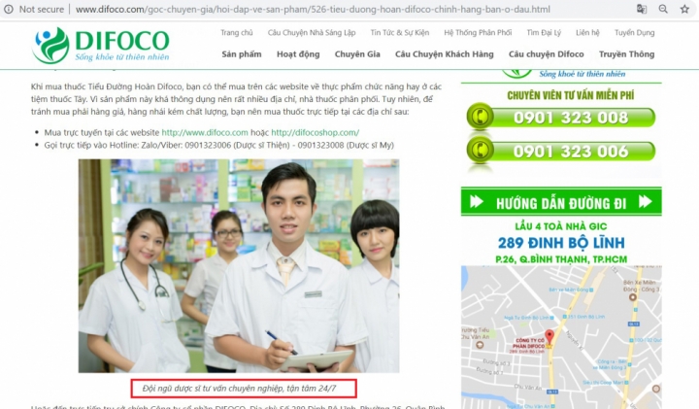Click Gọi trực tiếp vào Hotline line
Screen dimensions: 699x409
(218, 145)
